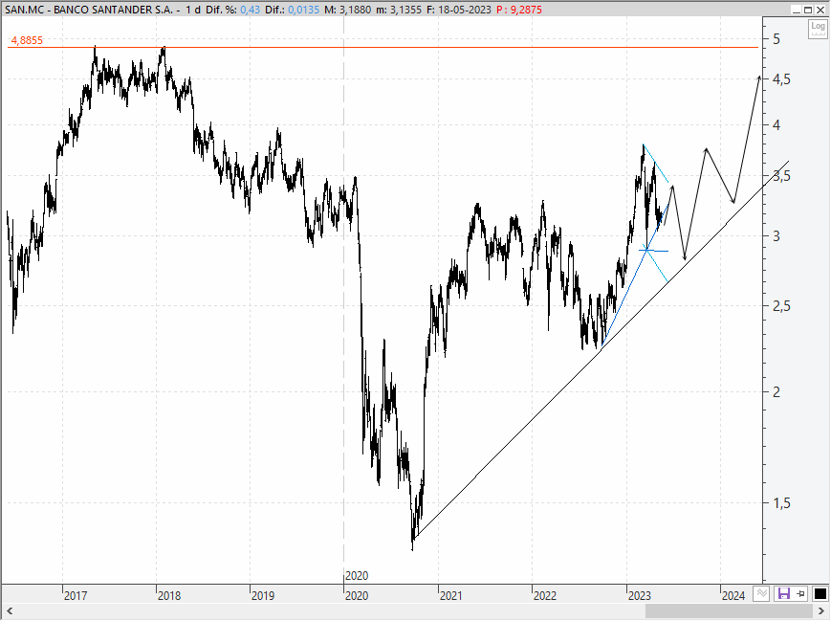Click the 2024 label on time axis

click(733, 595)
